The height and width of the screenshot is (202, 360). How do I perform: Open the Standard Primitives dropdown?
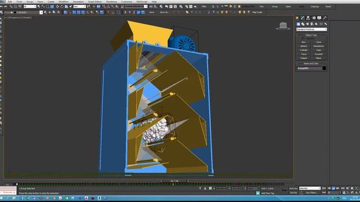[311, 29]
